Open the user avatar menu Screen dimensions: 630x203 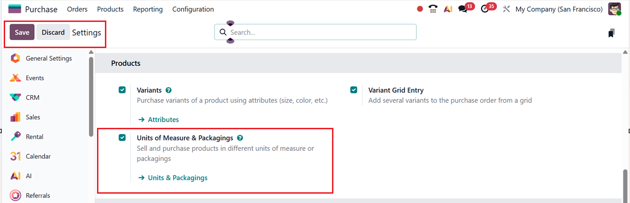(615, 9)
